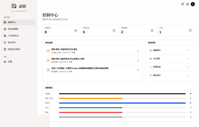Click the LUJIE CAREERKIT tagline
Image resolution: width=199 pixels, height=127 pixels.
point(18,11)
